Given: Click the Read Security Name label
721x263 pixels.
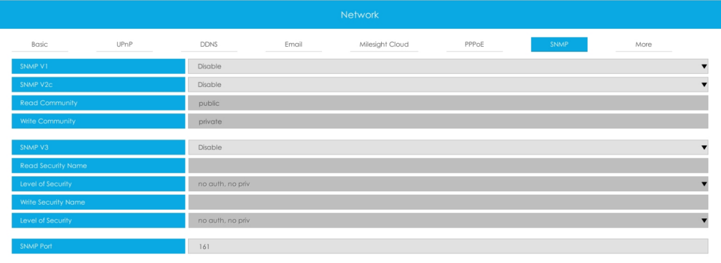Looking at the screenshot, I should [99, 165].
